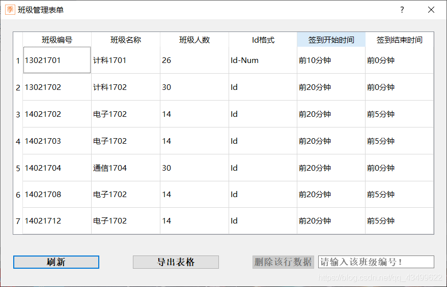Select 前20分钟 in row 14021712
The width and height of the screenshot is (447, 287).
[x=331, y=221]
